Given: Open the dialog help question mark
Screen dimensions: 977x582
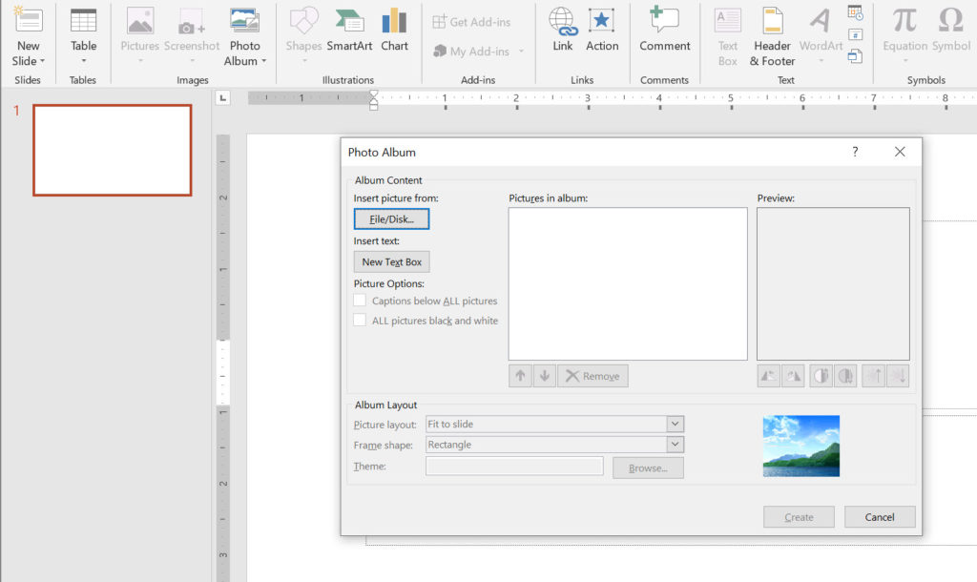Looking at the screenshot, I should (x=855, y=152).
